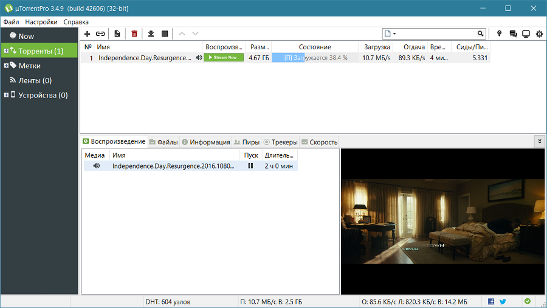Expand the Метки tree node
The image size is (547, 308).
point(6,66)
